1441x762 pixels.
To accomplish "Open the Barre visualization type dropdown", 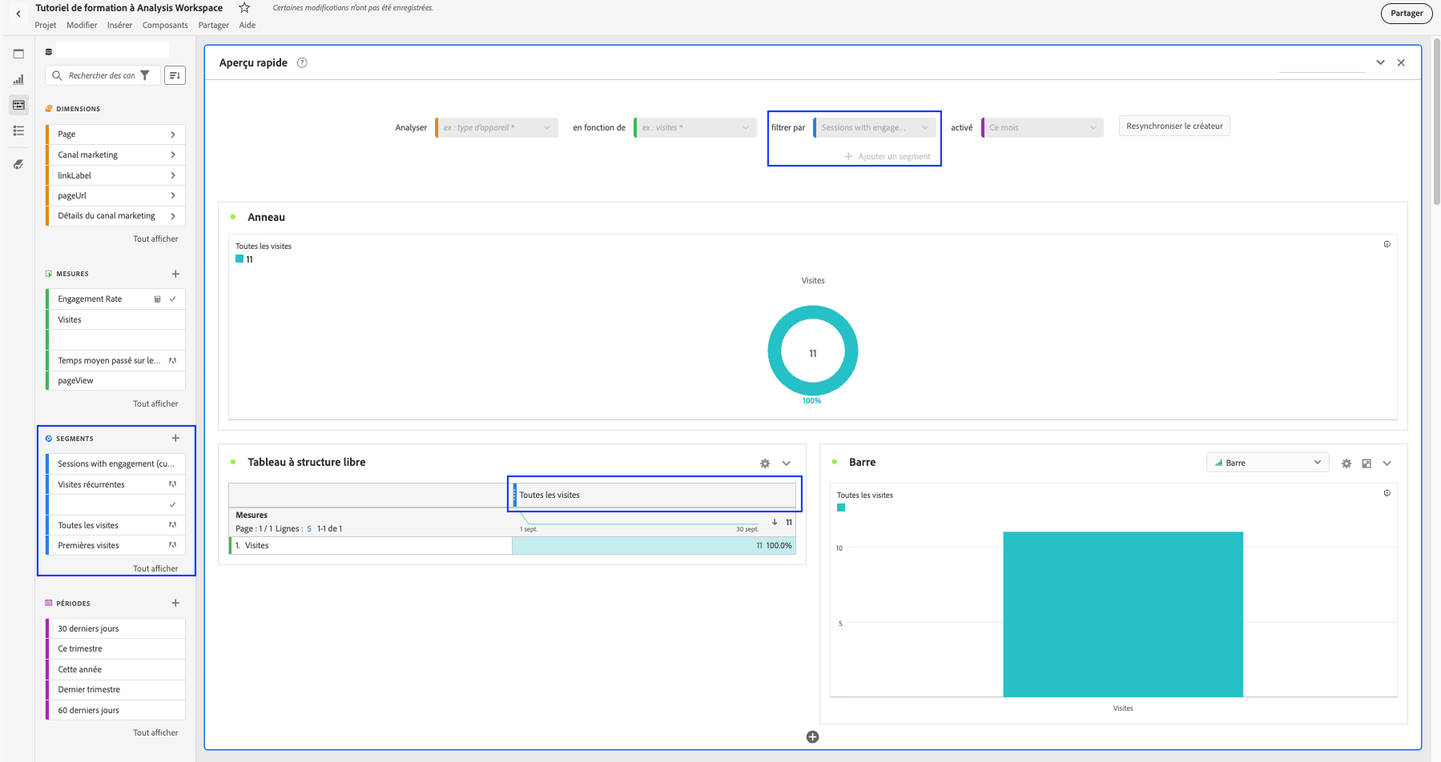I will [1267, 463].
